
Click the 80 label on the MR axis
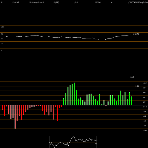(x=144, y=88)
